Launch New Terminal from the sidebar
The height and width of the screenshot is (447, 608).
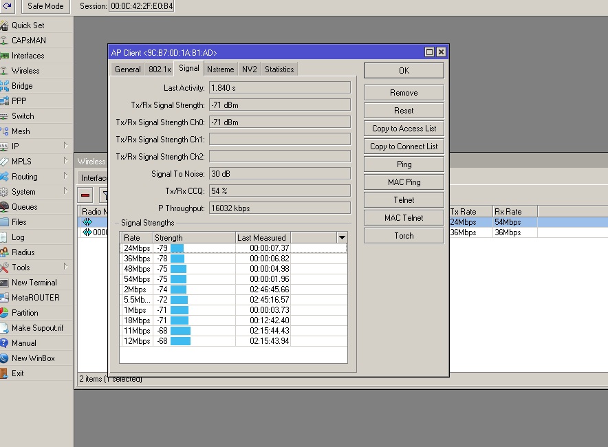tap(34, 282)
